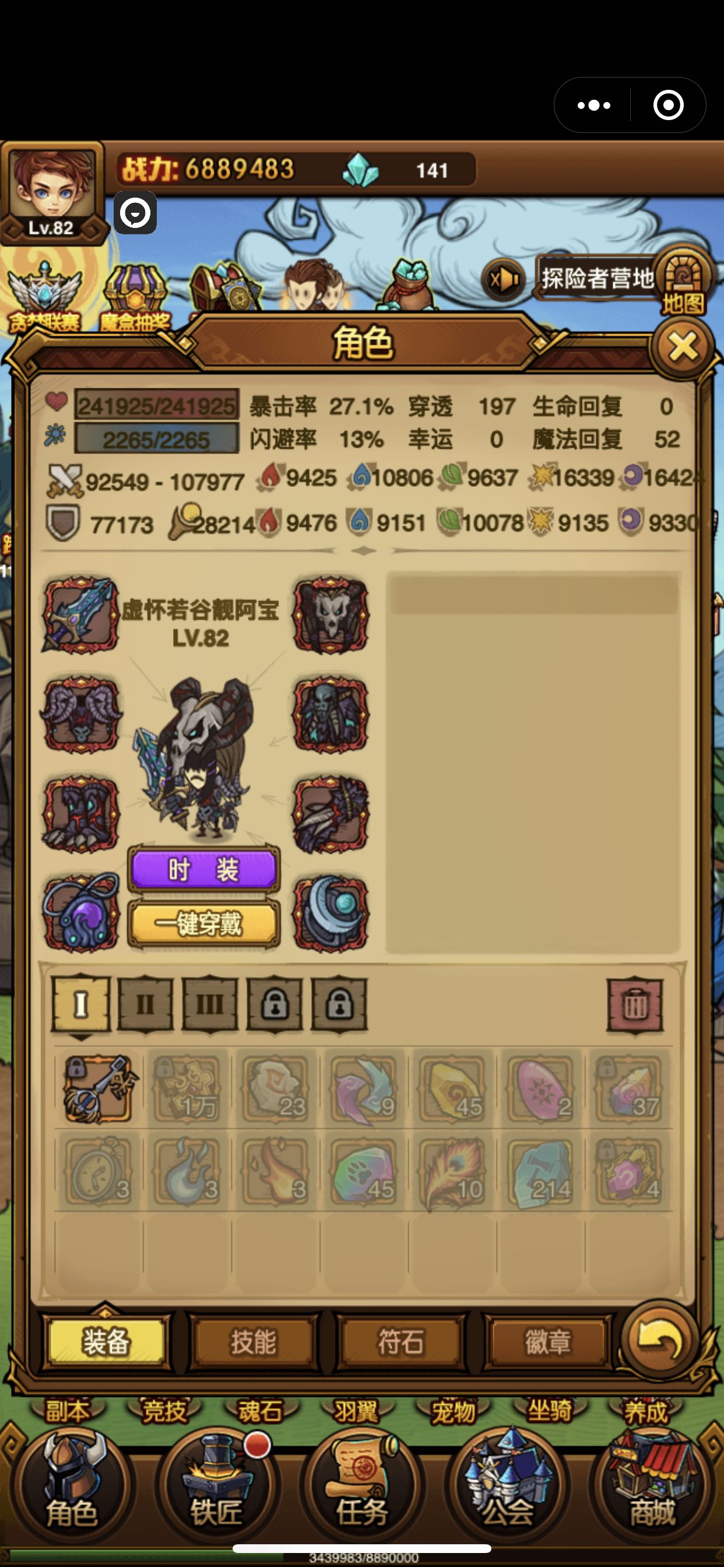Switch to inventory page II
This screenshot has height=1567, width=724.
[145, 1005]
